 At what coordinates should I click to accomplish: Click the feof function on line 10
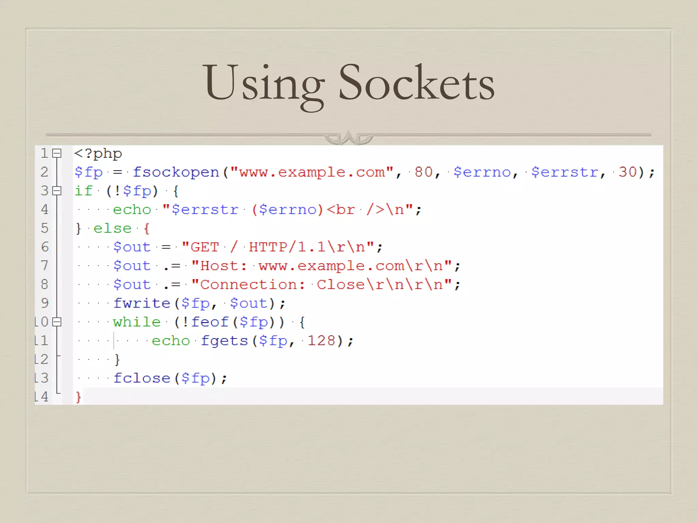coord(210,322)
